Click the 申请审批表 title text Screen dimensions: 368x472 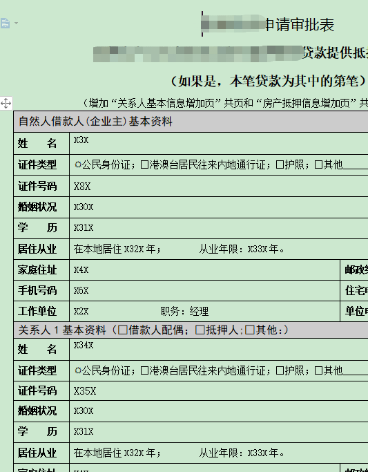click(x=300, y=25)
